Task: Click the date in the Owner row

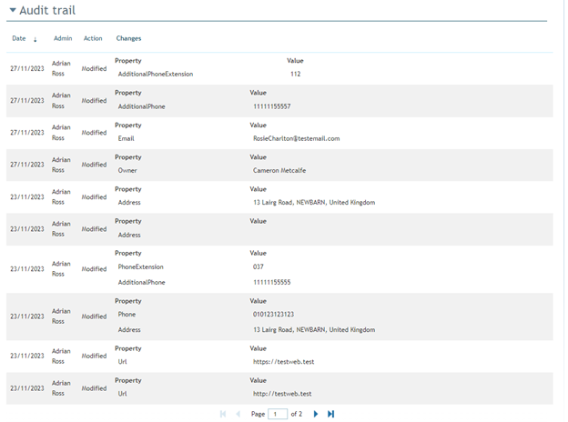Action: click(x=26, y=165)
